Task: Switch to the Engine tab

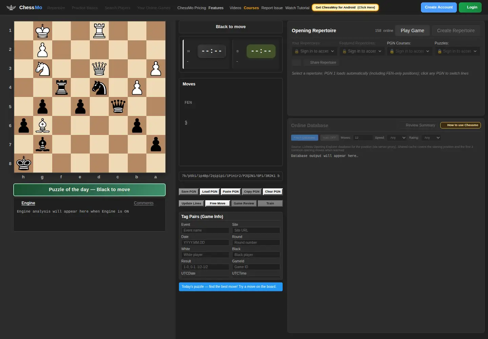Action: (28, 203)
